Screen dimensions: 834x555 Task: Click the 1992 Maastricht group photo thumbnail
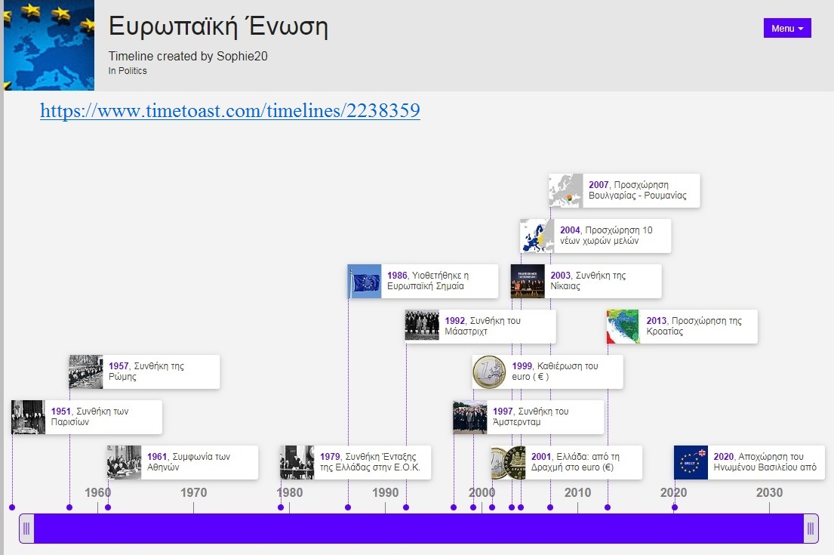[x=422, y=326]
